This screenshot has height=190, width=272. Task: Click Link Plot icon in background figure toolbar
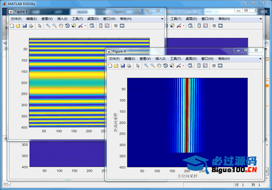pyautogui.click(x=190, y=26)
